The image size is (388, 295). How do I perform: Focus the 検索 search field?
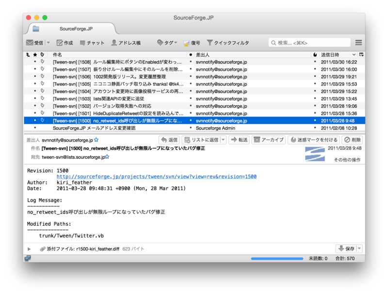click(309, 43)
